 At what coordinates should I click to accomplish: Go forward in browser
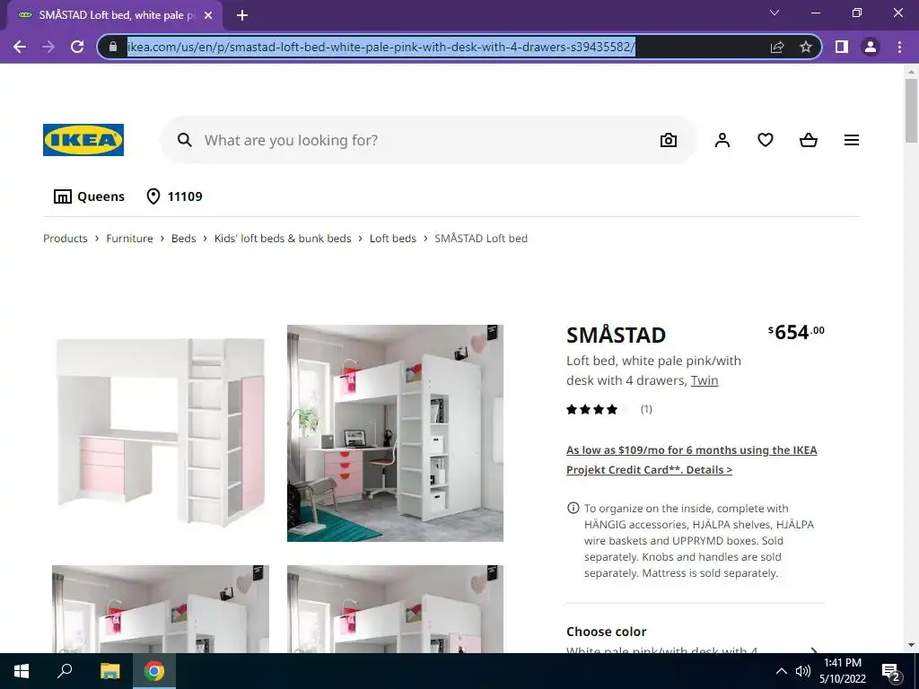[48, 47]
